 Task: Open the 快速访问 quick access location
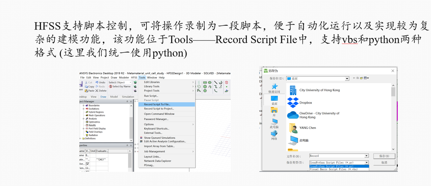click(274, 89)
